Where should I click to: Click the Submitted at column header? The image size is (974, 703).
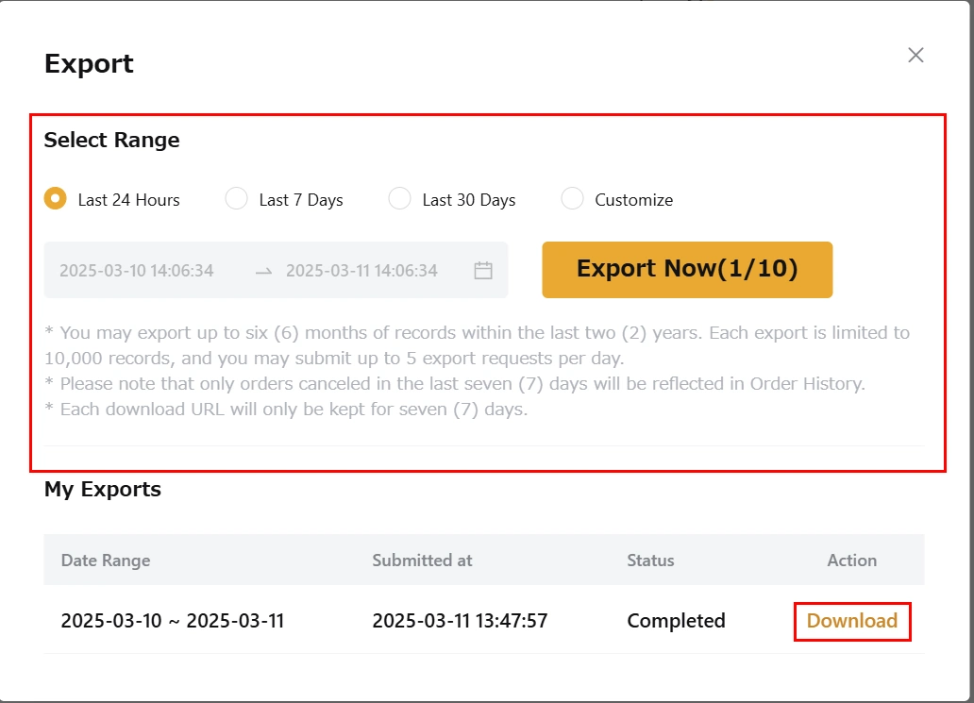(x=422, y=561)
